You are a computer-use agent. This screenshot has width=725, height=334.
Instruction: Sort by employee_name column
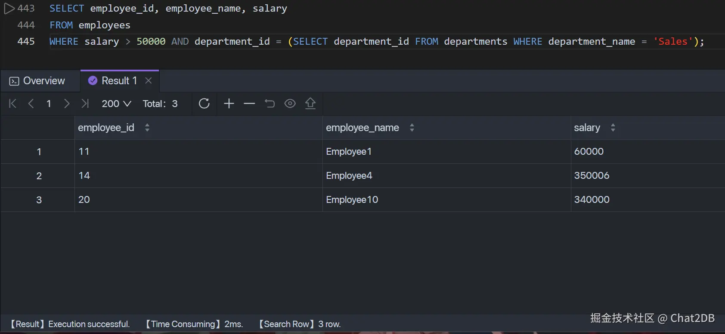click(412, 128)
